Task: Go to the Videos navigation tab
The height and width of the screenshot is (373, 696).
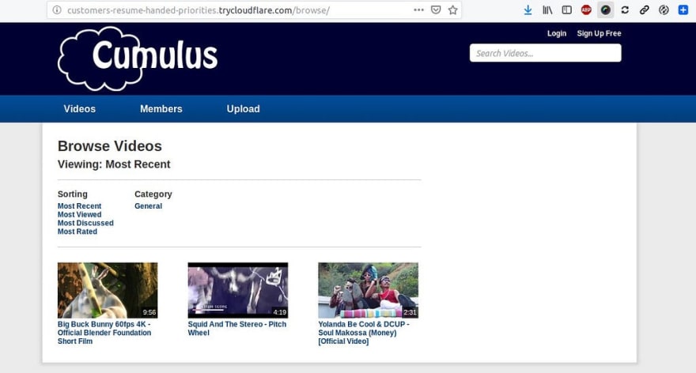Action: tap(79, 109)
